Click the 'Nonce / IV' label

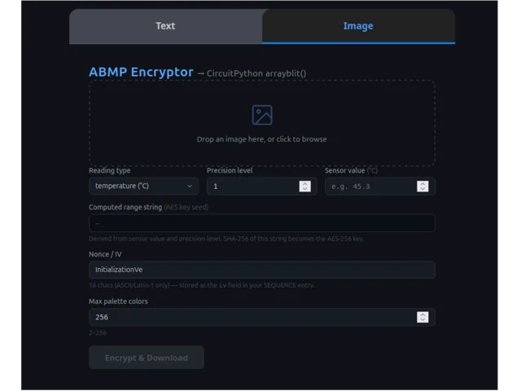(105, 254)
